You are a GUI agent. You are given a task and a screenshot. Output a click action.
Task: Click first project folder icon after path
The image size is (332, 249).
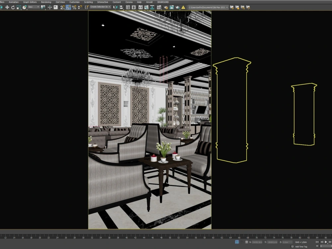[x=232, y=7]
